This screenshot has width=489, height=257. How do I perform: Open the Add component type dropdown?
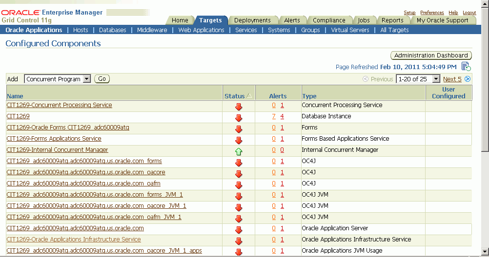pos(58,79)
